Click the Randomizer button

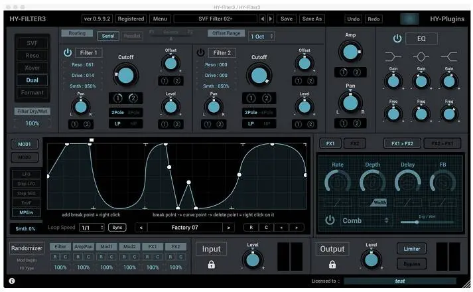pos(27,248)
